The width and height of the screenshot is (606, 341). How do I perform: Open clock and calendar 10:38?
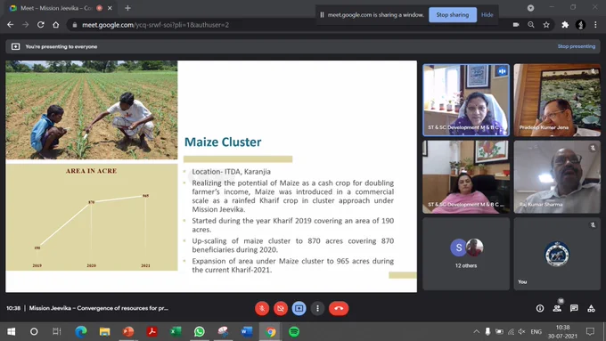tap(562, 331)
